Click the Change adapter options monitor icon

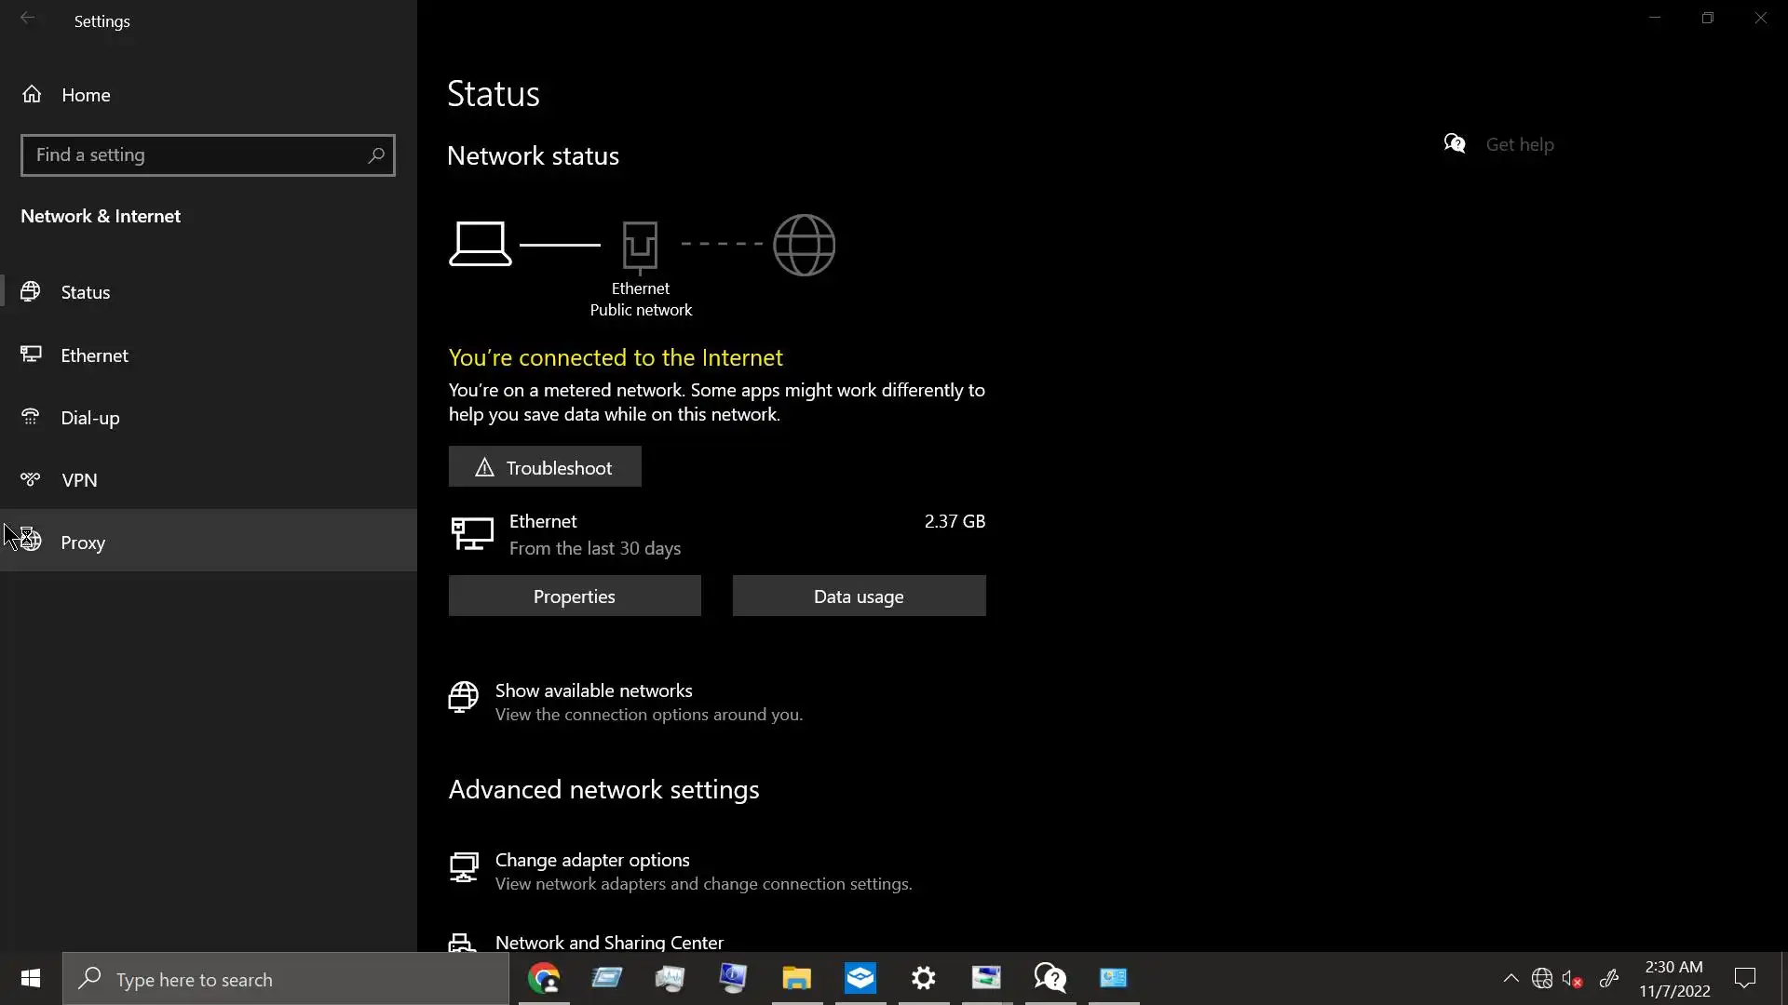pyautogui.click(x=464, y=868)
